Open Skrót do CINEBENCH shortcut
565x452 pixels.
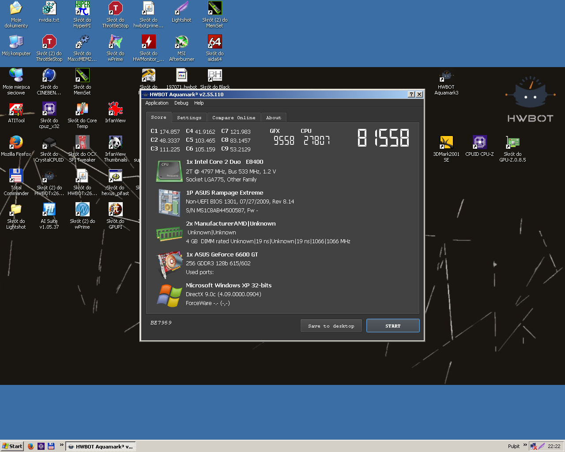[49, 82]
